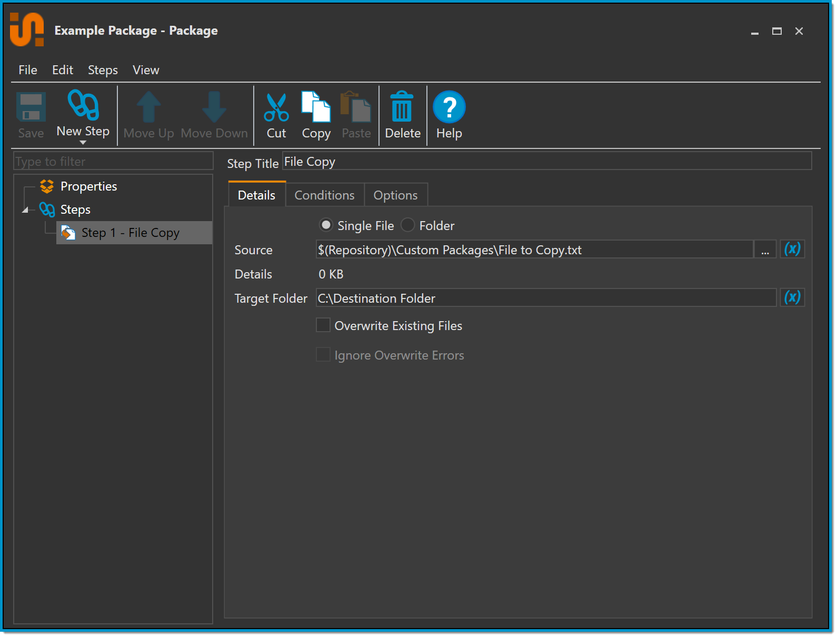
Task: Click the Source label text
Action: [254, 250]
